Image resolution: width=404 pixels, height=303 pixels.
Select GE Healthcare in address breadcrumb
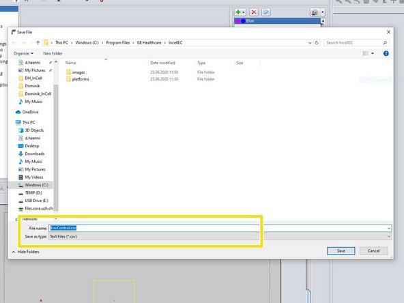coord(149,43)
